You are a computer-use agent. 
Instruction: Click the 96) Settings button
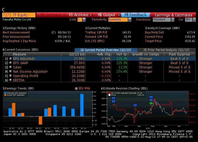click(x=50, y=15)
